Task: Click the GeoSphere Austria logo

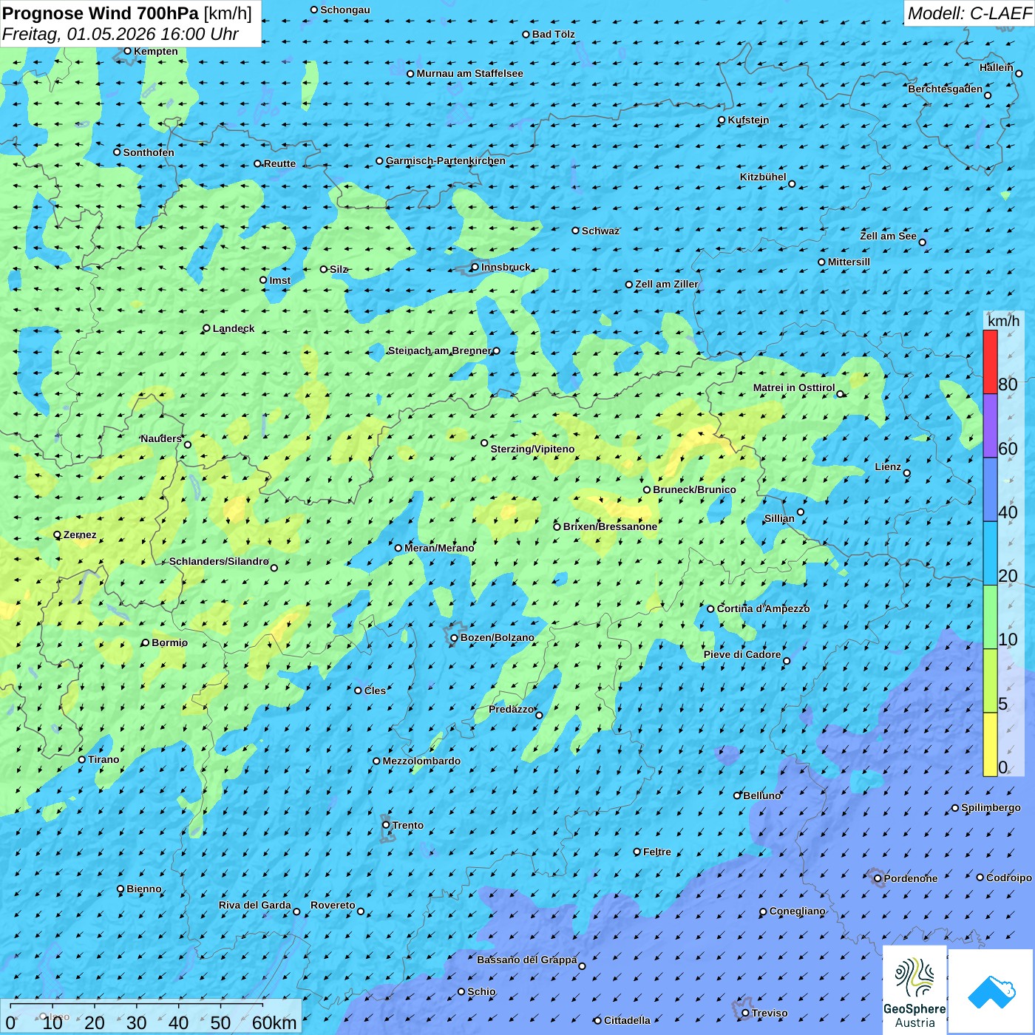Action: 914,991
